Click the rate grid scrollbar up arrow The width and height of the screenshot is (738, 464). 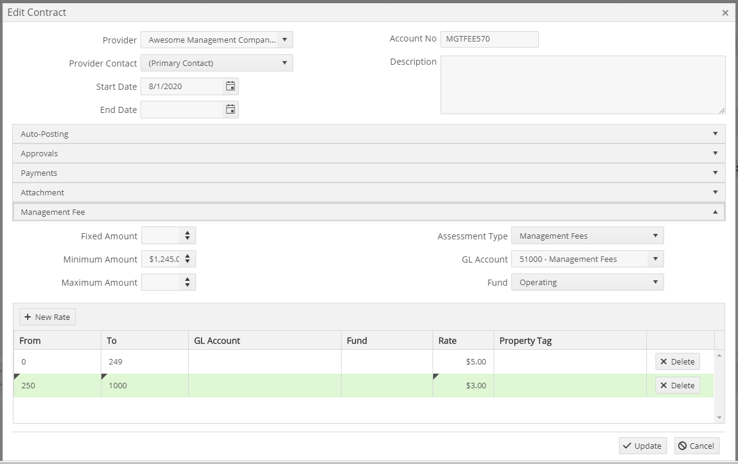click(x=720, y=355)
